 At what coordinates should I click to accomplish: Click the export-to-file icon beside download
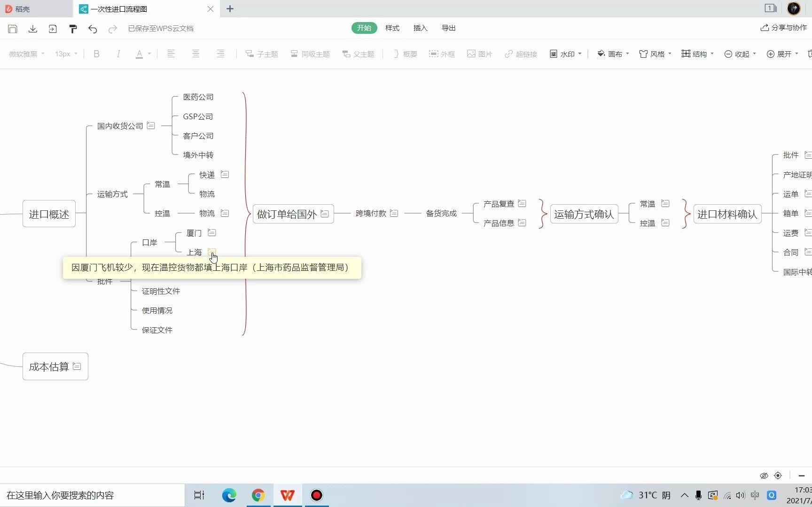(x=53, y=29)
